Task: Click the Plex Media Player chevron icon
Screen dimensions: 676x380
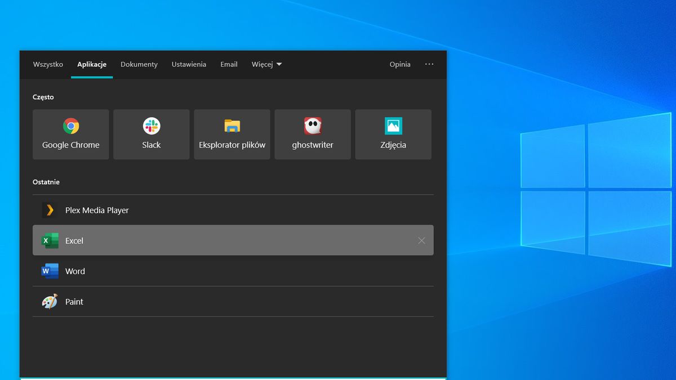Action: (50, 210)
